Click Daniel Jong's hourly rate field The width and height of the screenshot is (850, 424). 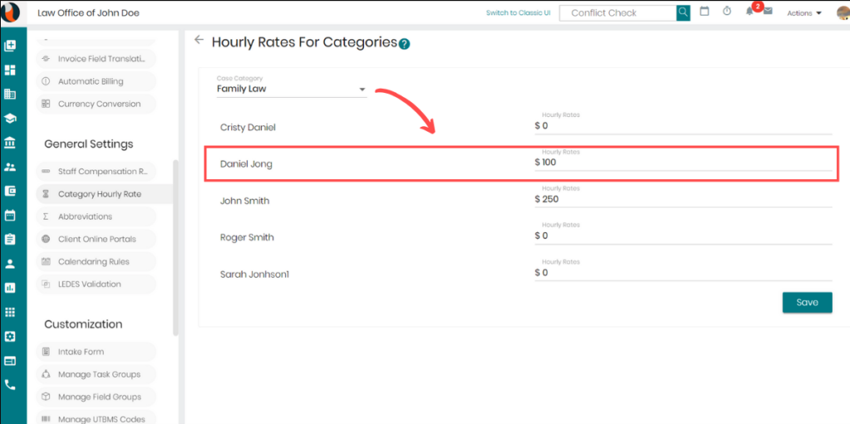click(x=683, y=163)
